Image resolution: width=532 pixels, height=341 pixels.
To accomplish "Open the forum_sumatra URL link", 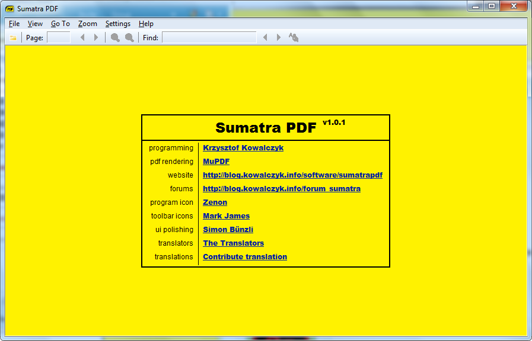I will [x=282, y=189].
